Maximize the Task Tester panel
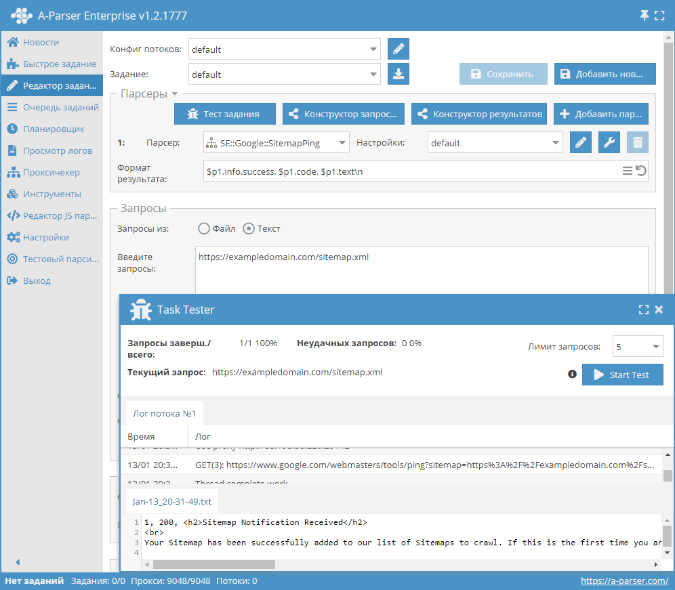This screenshot has width=675, height=590. pyautogui.click(x=644, y=310)
